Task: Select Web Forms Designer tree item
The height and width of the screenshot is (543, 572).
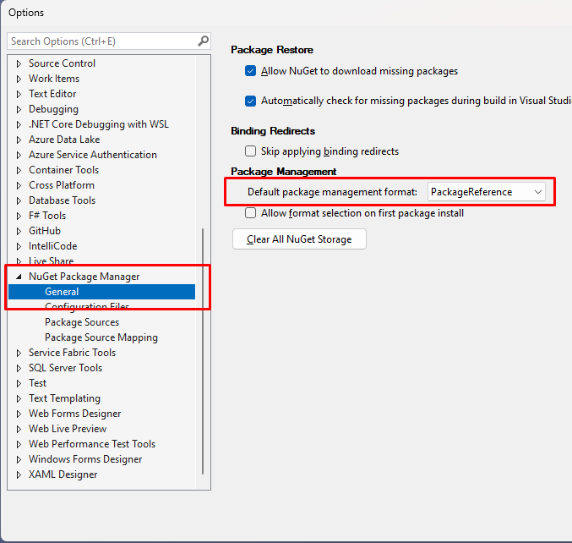Action: tap(74, 414)
